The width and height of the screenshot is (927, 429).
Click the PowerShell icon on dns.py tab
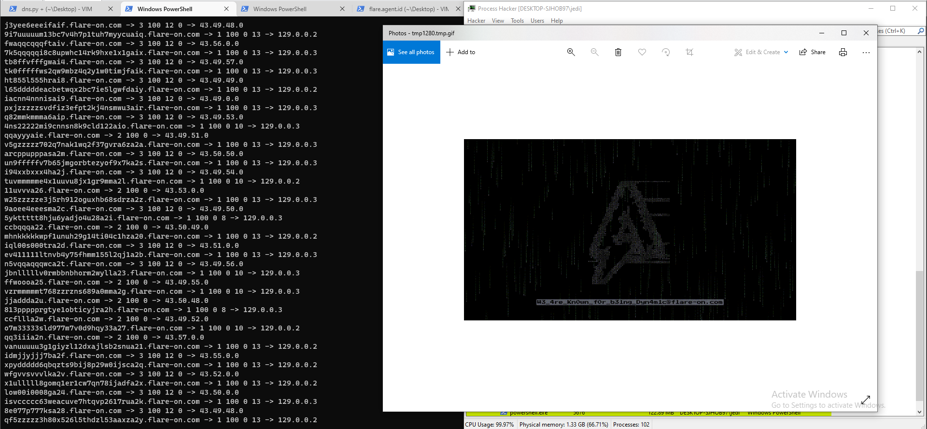click(x=13, y=9)
